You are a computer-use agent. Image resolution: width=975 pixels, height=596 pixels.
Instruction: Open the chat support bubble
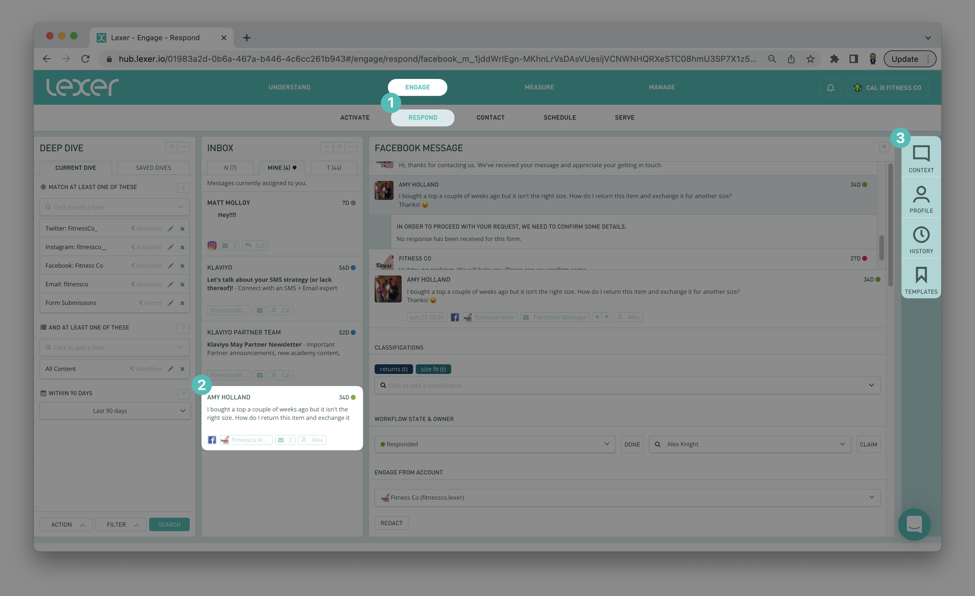point(914,524)
